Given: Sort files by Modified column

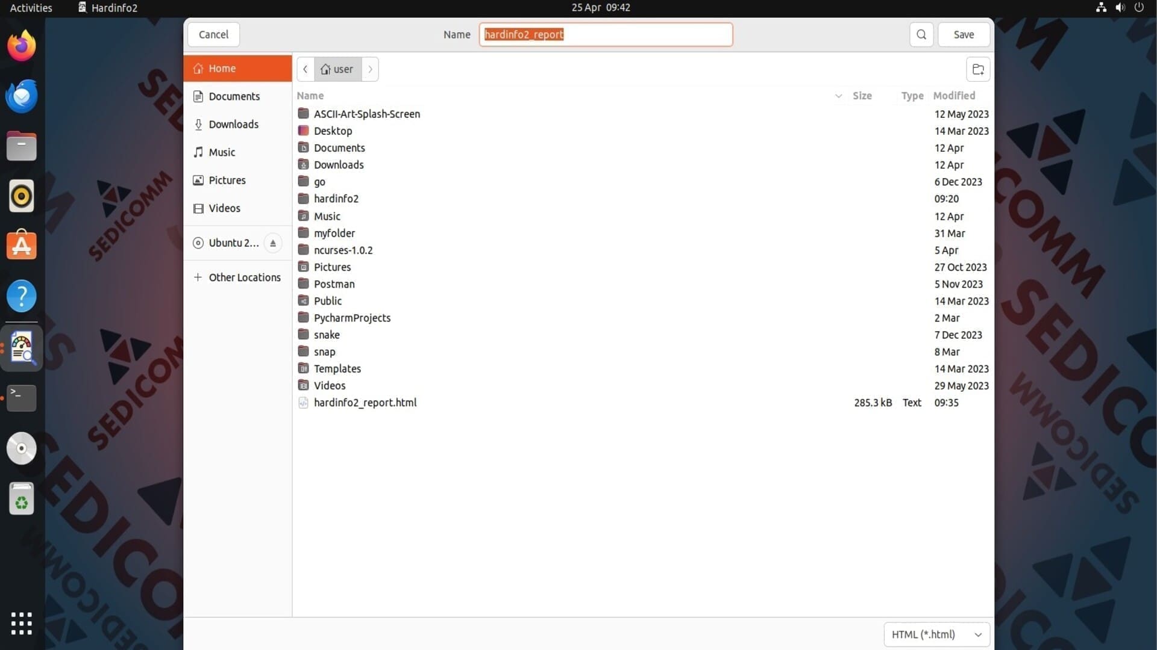Looking at the screenshot, I should [x=953, y=96].
